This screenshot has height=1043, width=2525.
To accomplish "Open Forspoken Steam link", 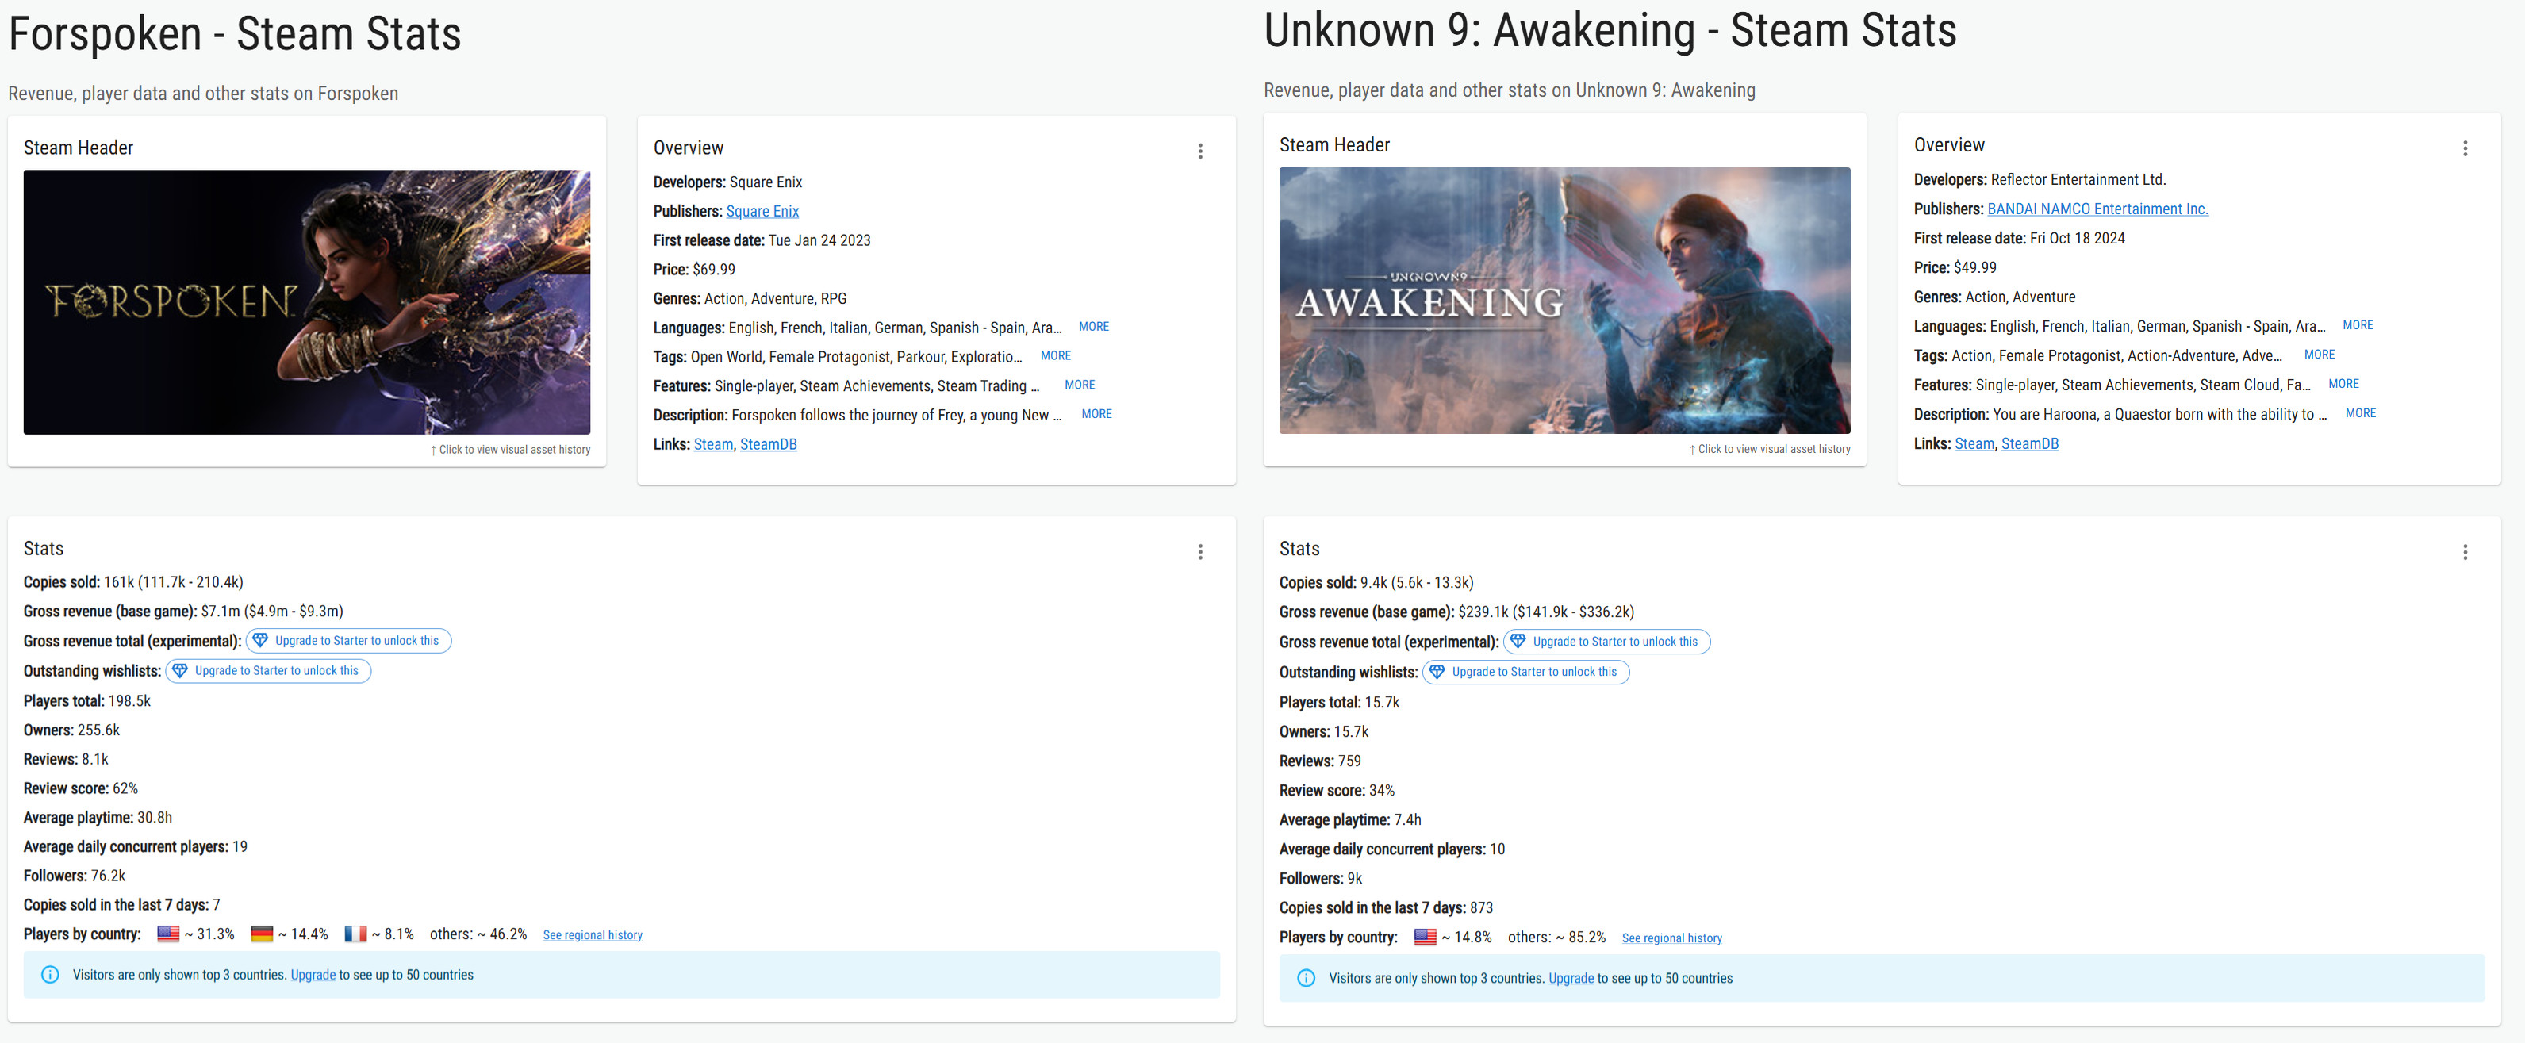I will 714,445.
